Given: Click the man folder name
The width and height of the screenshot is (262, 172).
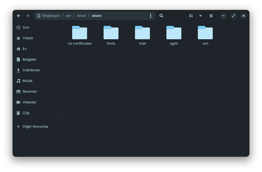Looking at the screenshot, I should pyautogui.click(x=143, y=44).
